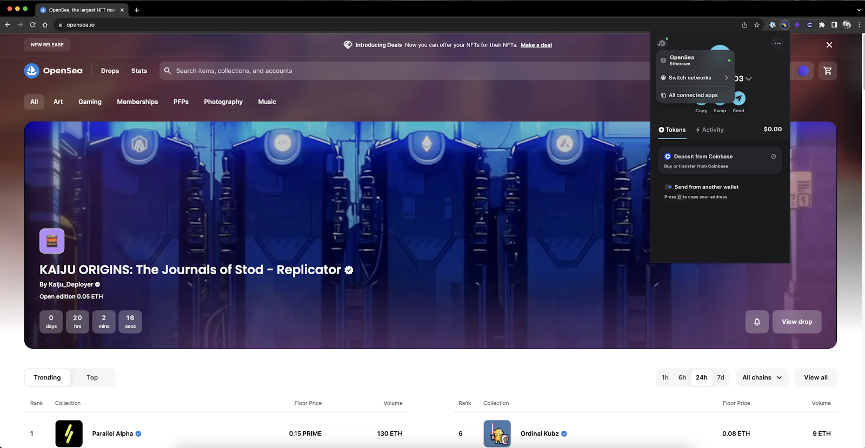The height and width of the screenshot is (448, 865).
Task: Open the Chrome extensions puzzle icon
Action: click(822, 25)
